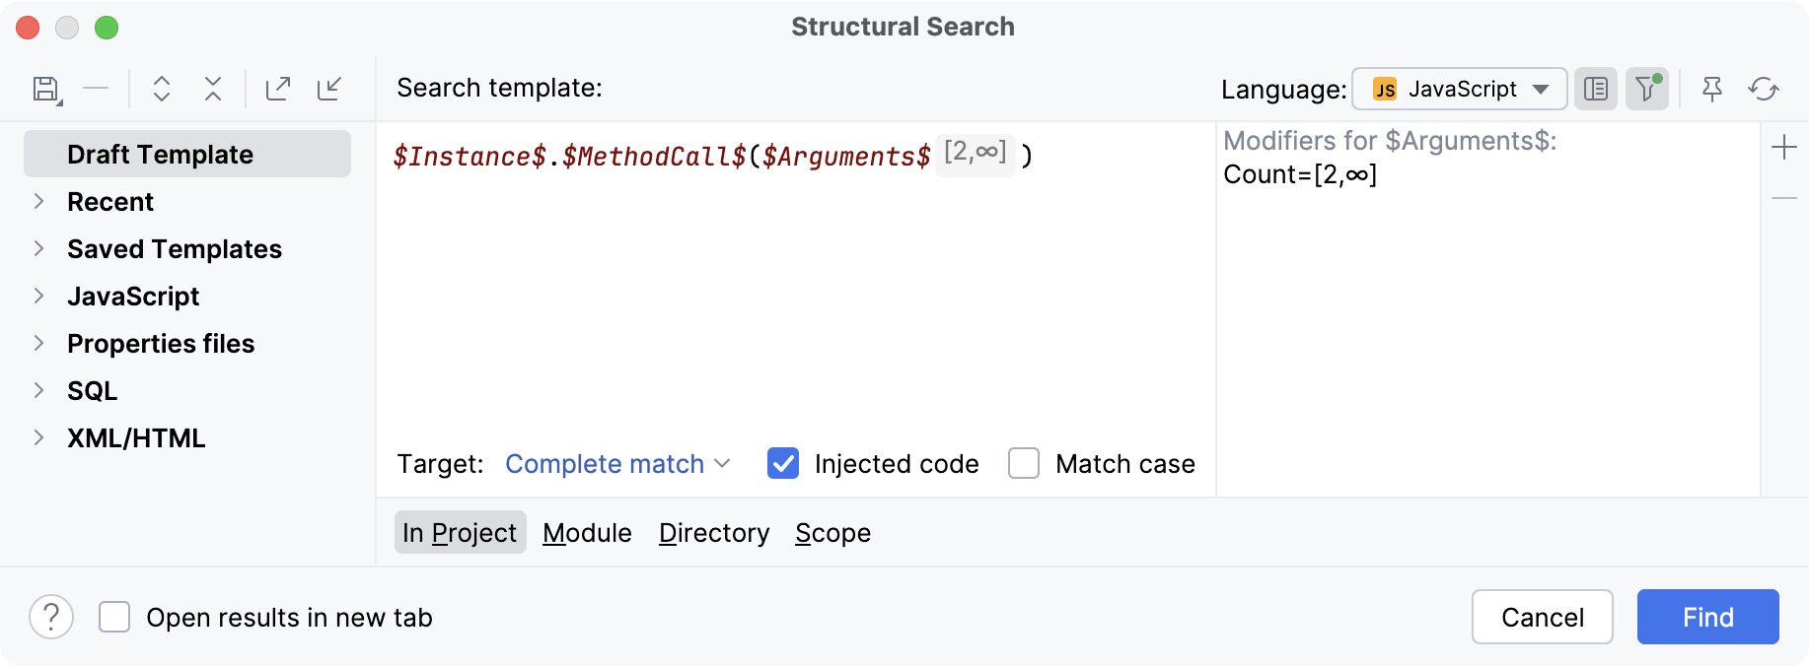Enable the Match case checkbox
Viewport: 1809px width, 666px height.
tap(1024, 463)
